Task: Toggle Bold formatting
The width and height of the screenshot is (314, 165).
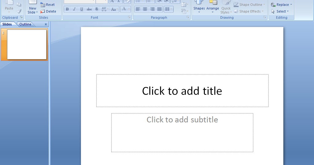Action: [67, 9]
